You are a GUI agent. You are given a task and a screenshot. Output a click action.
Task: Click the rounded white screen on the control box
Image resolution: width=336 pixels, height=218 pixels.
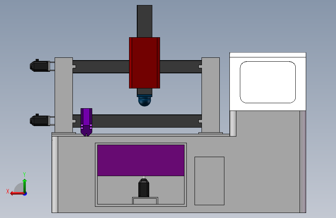point(268,82)
